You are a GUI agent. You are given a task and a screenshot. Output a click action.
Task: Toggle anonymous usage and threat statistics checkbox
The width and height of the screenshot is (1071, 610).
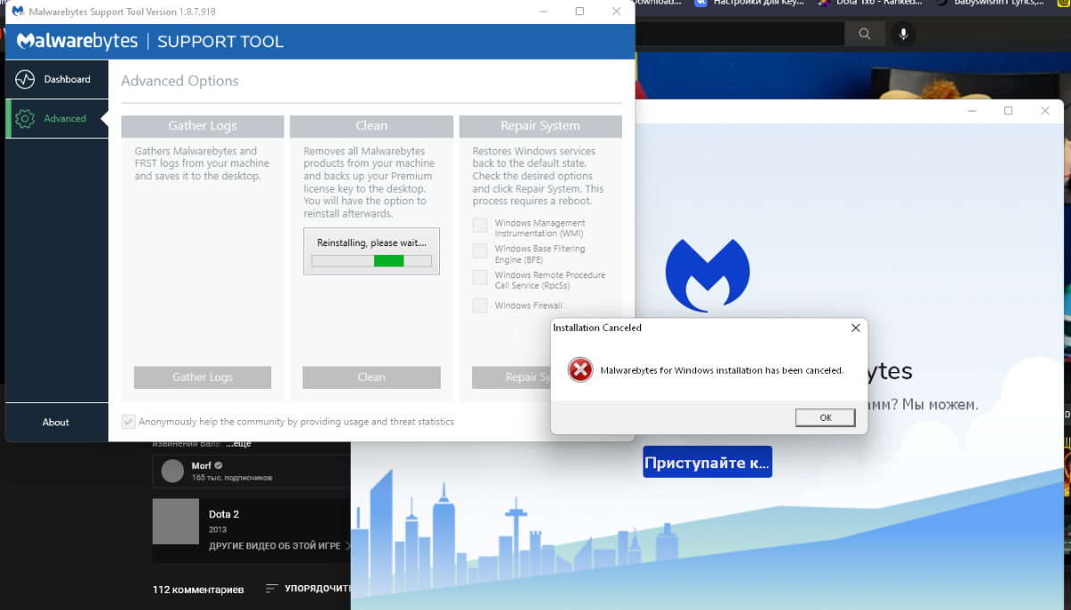[x=129, y=421]
